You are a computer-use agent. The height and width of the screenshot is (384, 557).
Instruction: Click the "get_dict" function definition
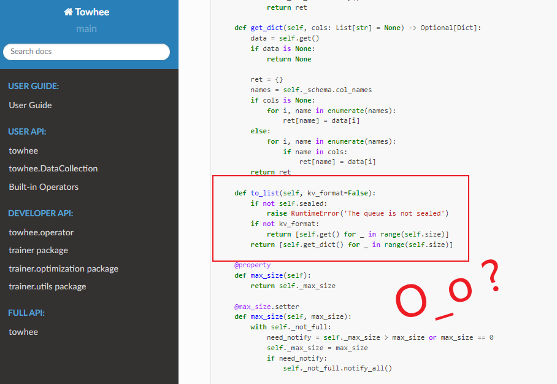[x=264, y=27]
